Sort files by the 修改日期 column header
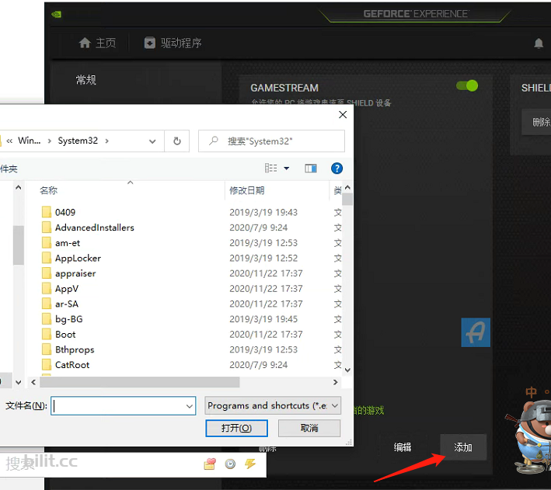Viewport: 551px width, 490px height. click(246, 190)
